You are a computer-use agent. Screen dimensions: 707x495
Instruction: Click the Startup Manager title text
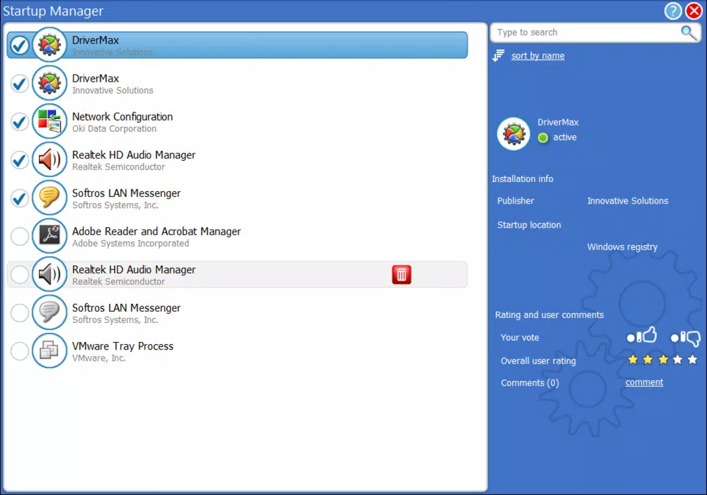tap(53, 11)
